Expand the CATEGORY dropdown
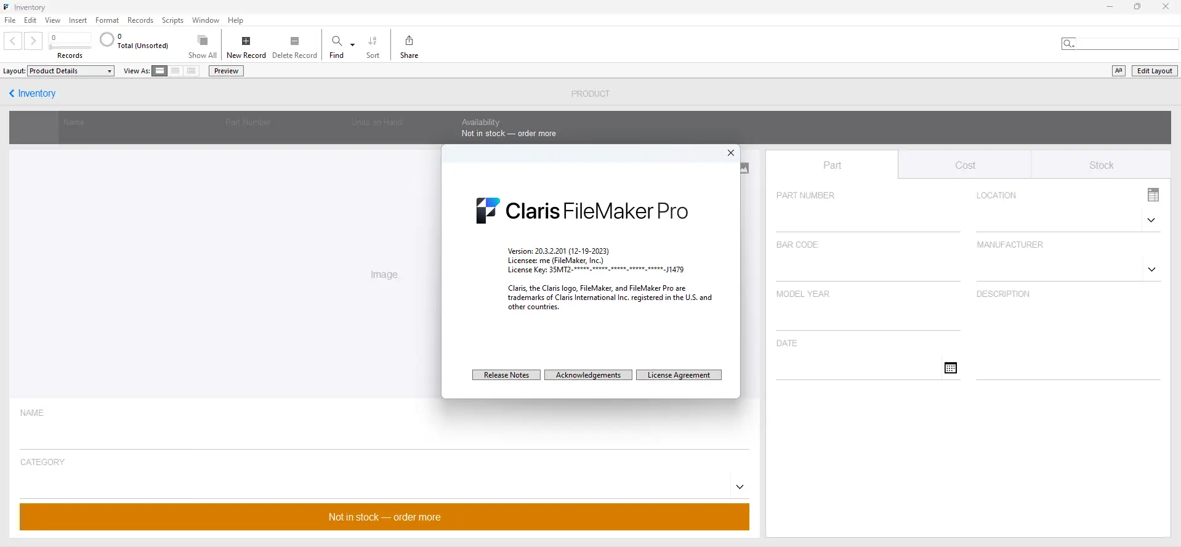This screenshot has width=1181, height=547. coord(740,487)
